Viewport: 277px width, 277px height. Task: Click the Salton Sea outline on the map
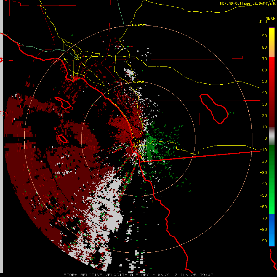point(214,109)
